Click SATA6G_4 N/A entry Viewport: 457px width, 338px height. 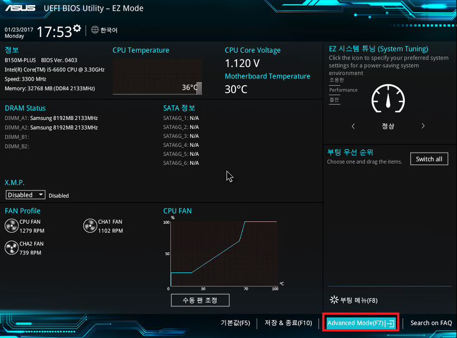click(181, 145)
